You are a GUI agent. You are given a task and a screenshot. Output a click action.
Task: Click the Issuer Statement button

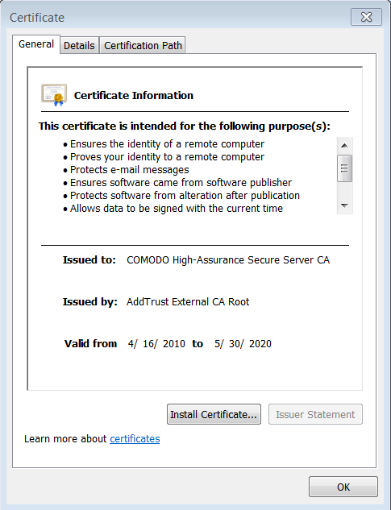click(x=315, y=414)
